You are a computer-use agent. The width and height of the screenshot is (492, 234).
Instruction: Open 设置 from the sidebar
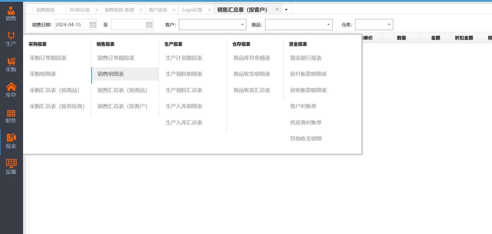pos(11,167)
